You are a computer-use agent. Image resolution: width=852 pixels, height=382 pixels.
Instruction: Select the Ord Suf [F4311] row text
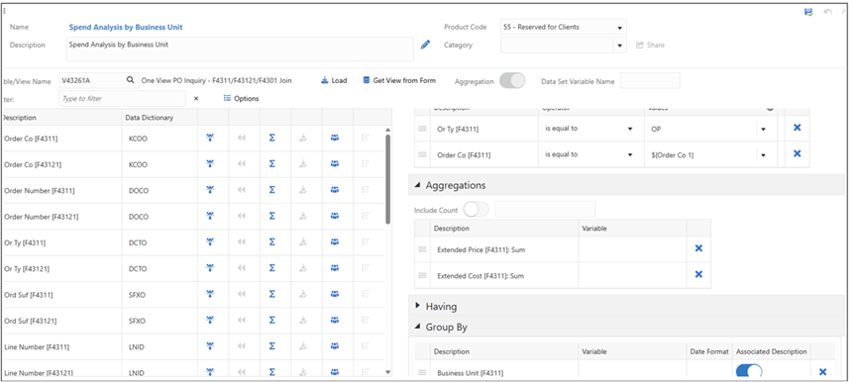[x=29, y=295]
